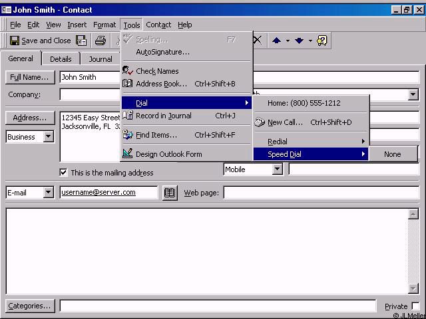Click the John Smith full name field
The image size is (426, 319).
point(90,77)
